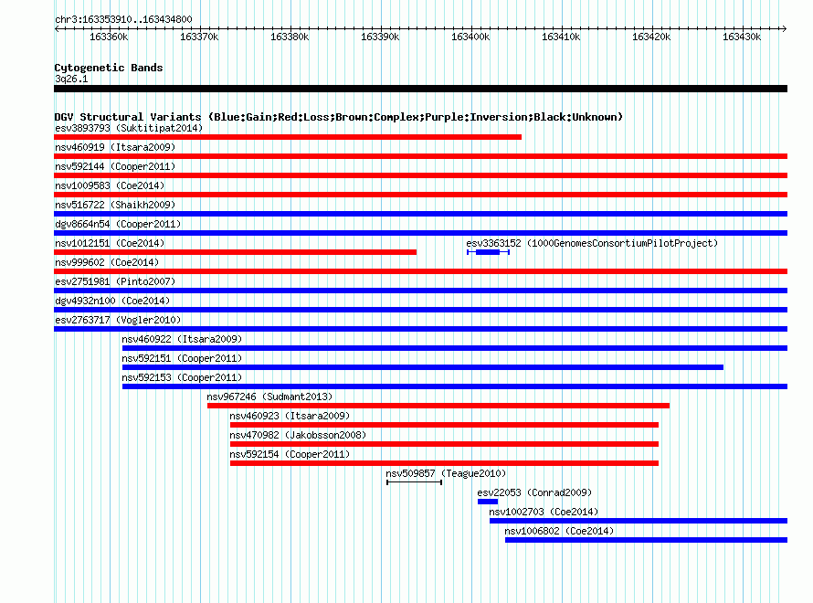Open nsv1006802 (Coe2014) variant label
This screenshot has width=813, height=603.
(x=559, y=531)
